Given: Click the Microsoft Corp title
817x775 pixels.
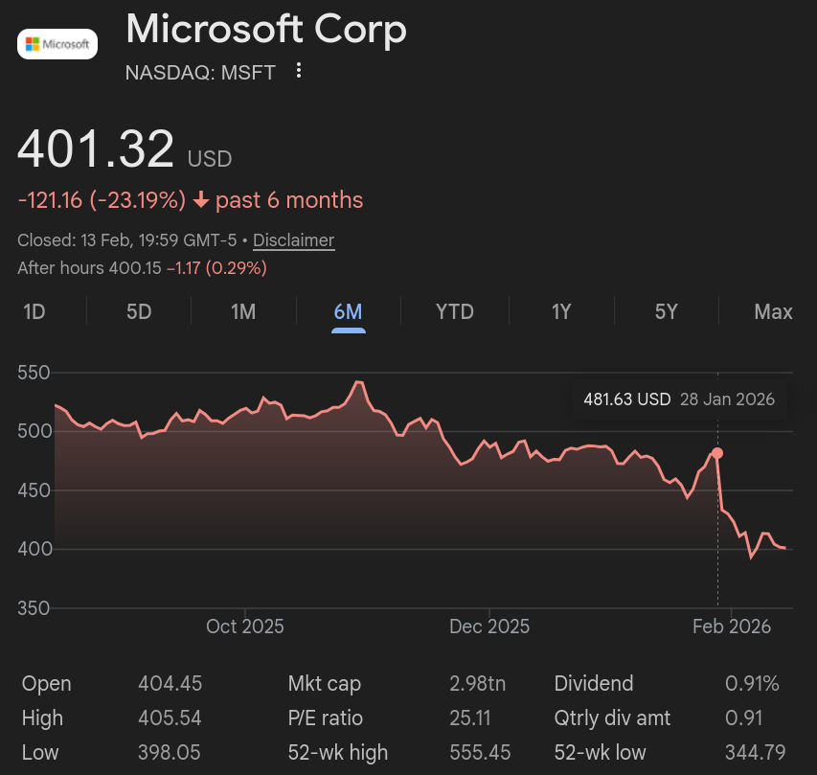Looking at the screenshot, I should pyautogui.click(x=266, y=30).
